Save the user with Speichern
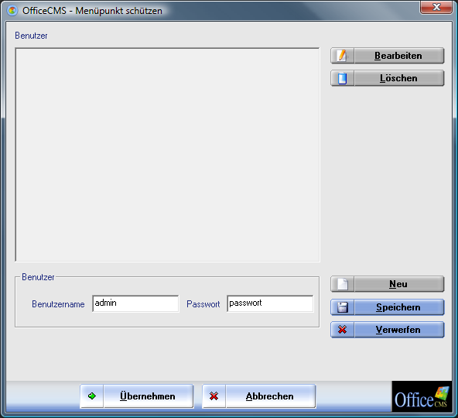The image size is (458, 418). (388, 307)
